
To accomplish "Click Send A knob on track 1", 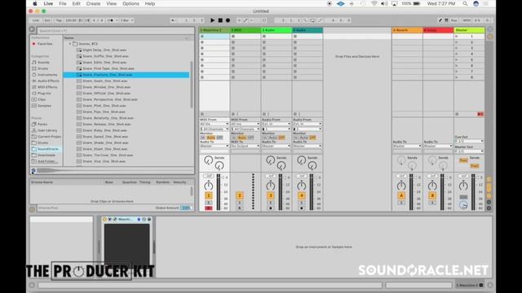I will pos(209,160).
